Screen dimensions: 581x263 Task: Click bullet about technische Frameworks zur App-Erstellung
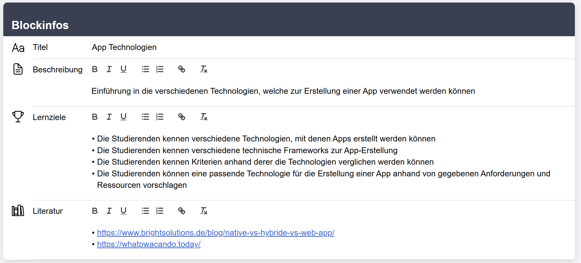click(247, 150)
